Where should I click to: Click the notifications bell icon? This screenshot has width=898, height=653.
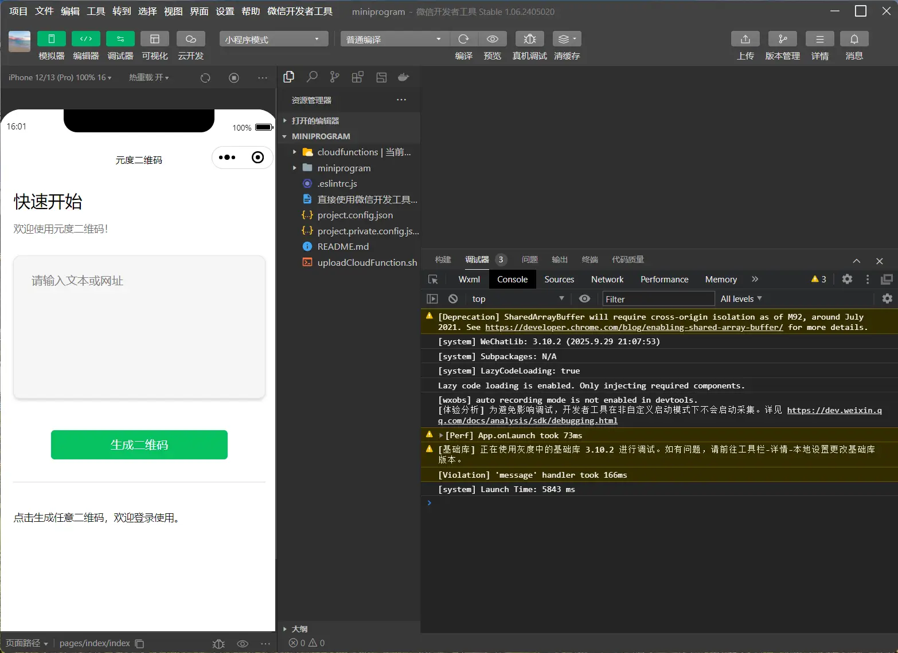[854, 39]
